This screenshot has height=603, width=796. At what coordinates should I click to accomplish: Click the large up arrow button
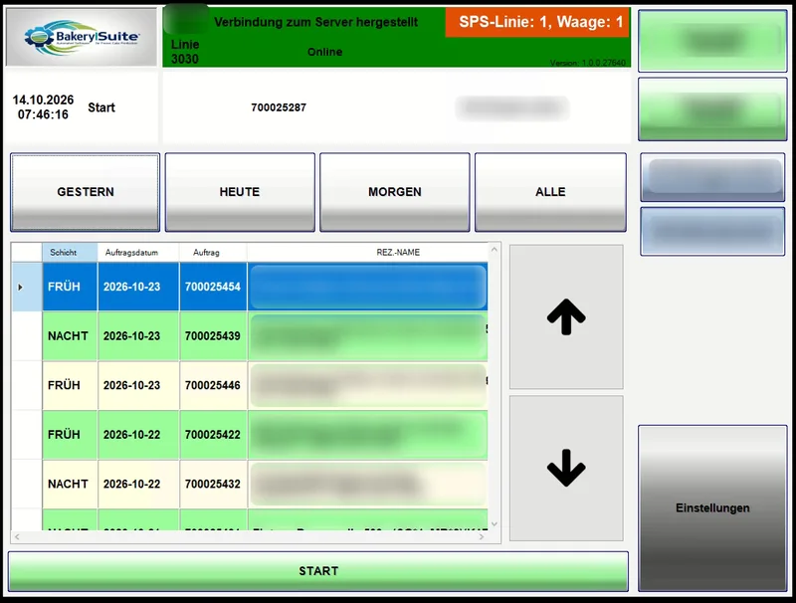click(x=566, y=316)
